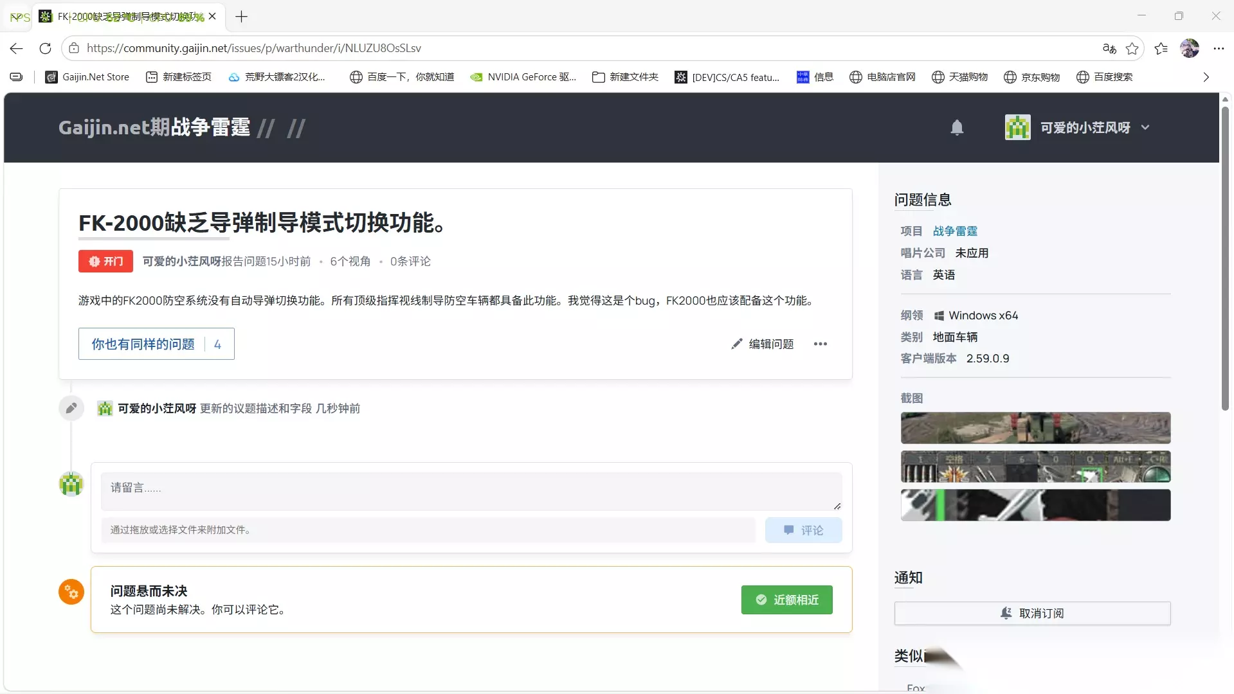Click the green 近额相近 button
The image size is (1234, 694).
[x=786, y=600]
